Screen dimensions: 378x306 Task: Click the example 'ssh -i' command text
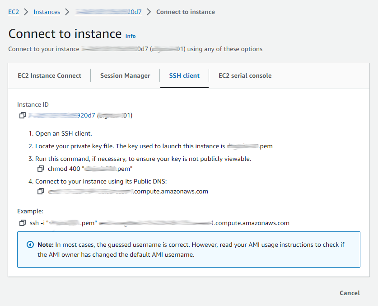coord(159,223)
